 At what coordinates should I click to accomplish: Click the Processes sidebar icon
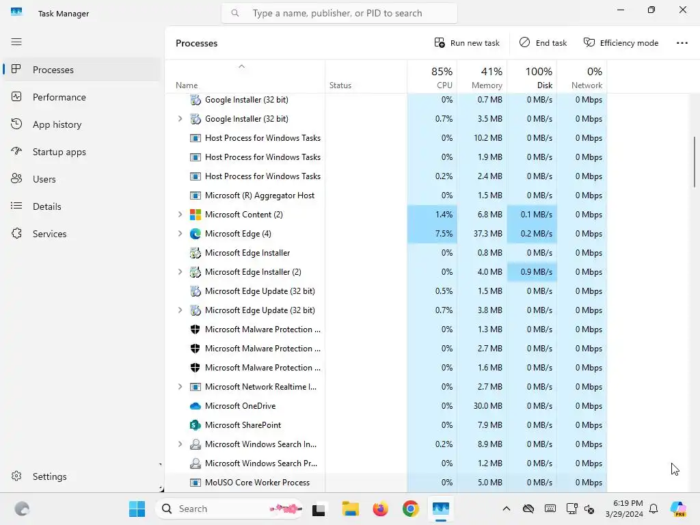16,69
